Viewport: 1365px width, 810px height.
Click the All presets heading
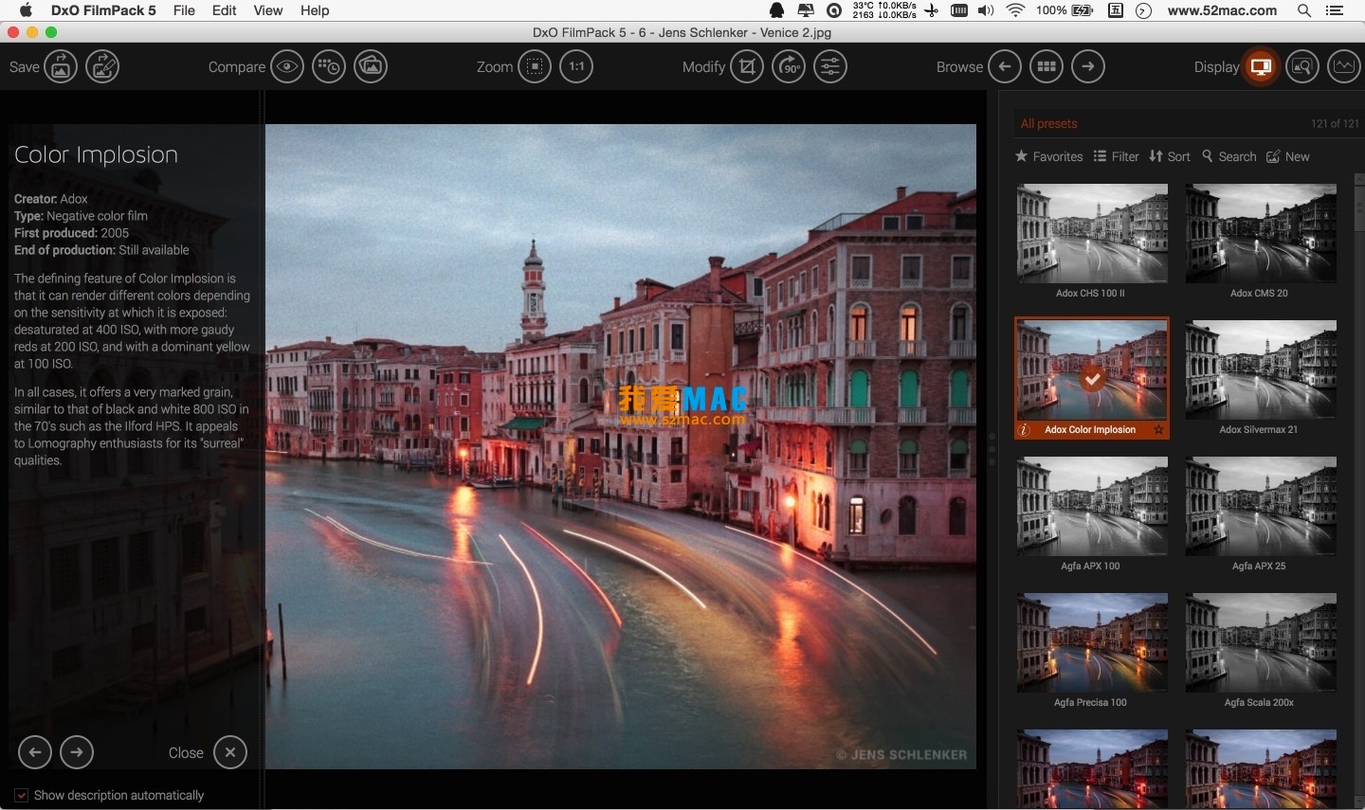1048,123
